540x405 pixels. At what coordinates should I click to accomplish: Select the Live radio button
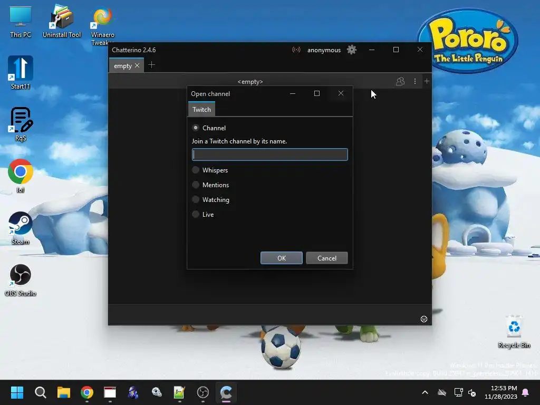pos(196,214)
